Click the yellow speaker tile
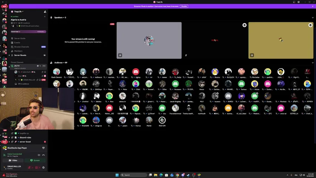 281,40
